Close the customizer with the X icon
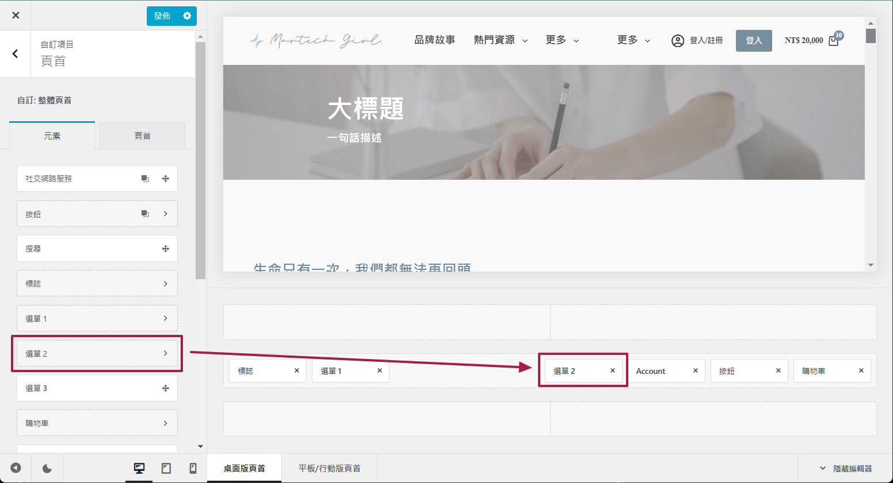 16,16
